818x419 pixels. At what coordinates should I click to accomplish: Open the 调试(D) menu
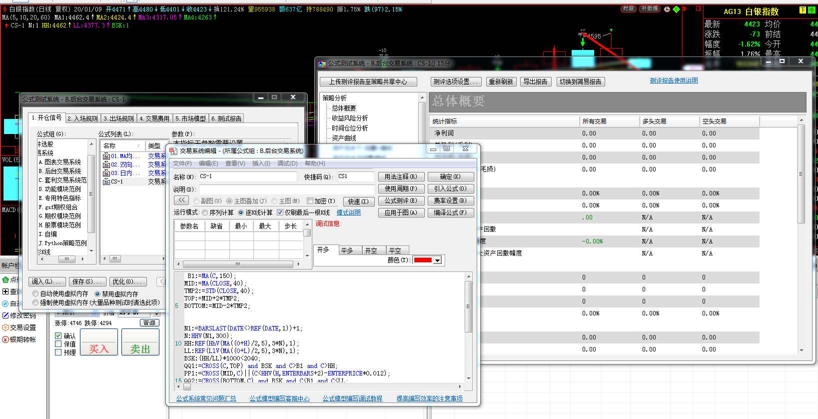(x=287, y=163)
